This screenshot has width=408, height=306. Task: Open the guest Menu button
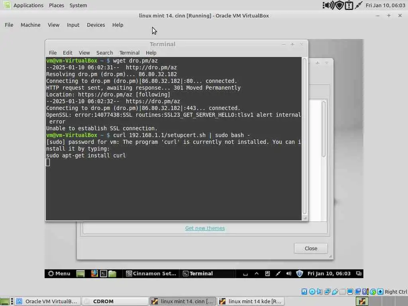coord(59,273)
